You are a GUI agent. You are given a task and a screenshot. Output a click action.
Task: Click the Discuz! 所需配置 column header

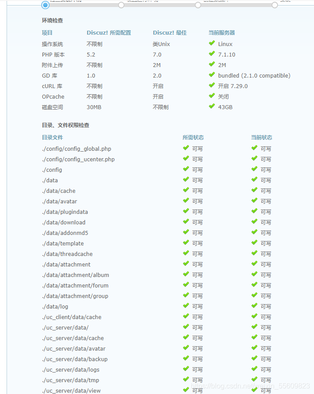click(109, 33)
